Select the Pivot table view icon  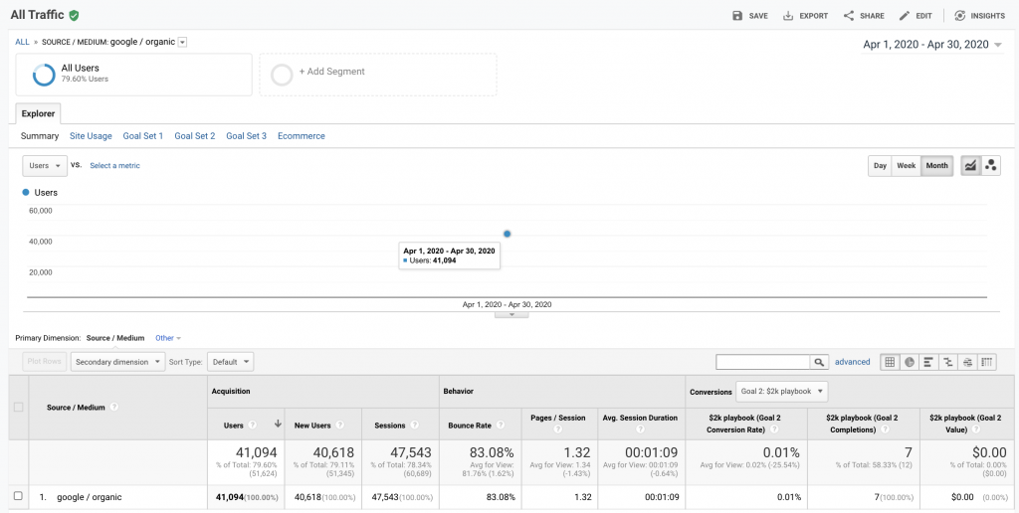point(987,362)
